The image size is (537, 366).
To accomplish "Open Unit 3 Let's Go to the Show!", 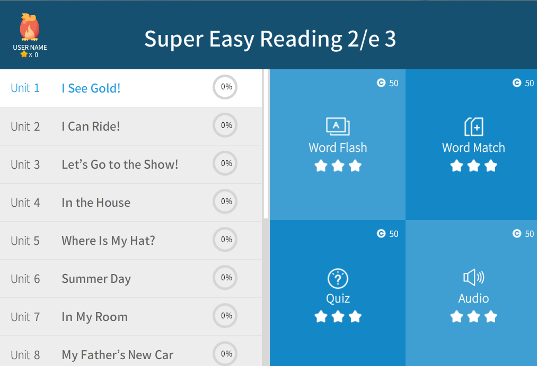I will tap(119, 164).
